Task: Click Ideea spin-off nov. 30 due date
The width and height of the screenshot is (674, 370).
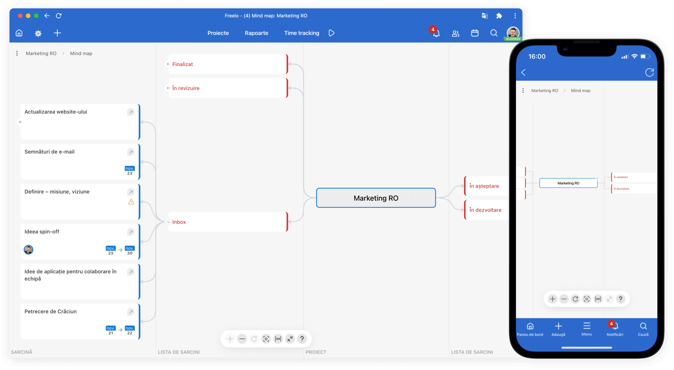Action: [130, 251]
